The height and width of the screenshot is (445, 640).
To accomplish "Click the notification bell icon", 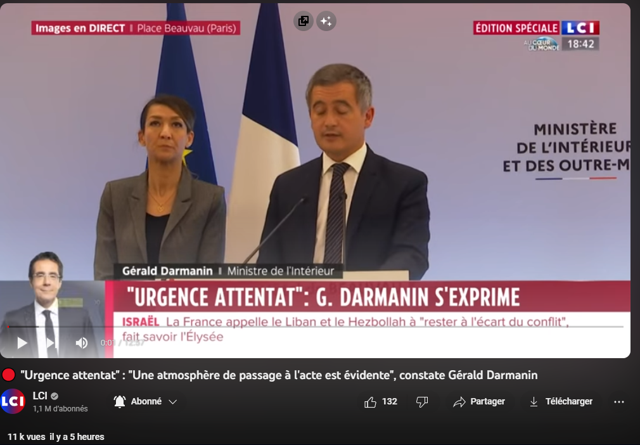I will [120, 402].
